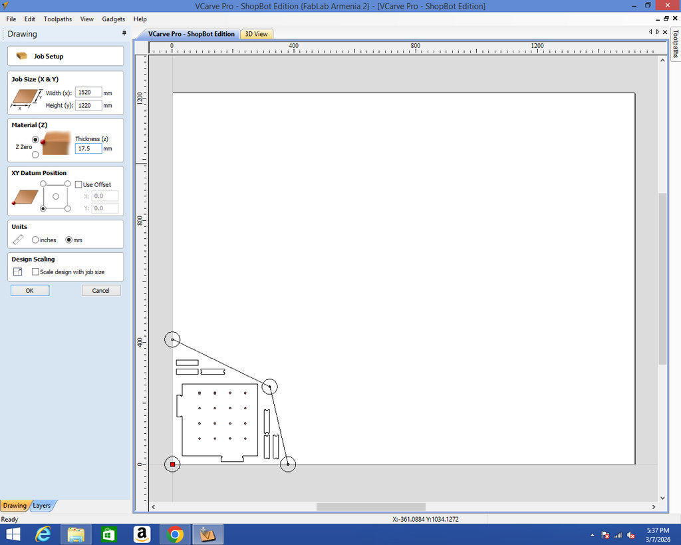
Task: Click the Thickness (z) input field
Action: coord(88,148)
